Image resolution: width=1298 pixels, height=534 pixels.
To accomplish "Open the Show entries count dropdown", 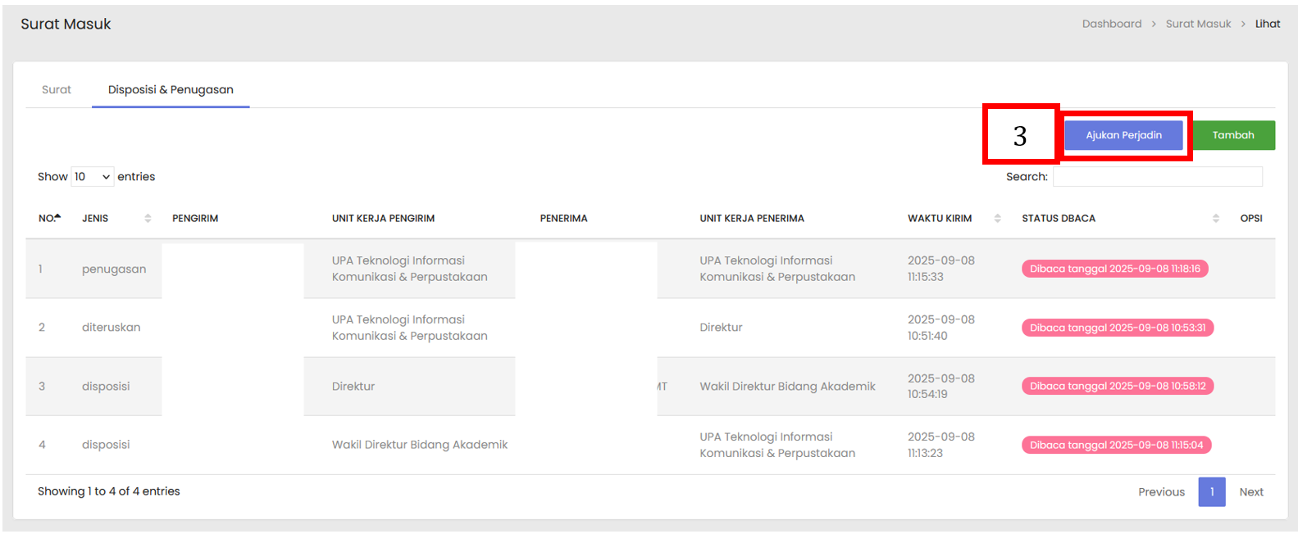I will coord(92,177).
